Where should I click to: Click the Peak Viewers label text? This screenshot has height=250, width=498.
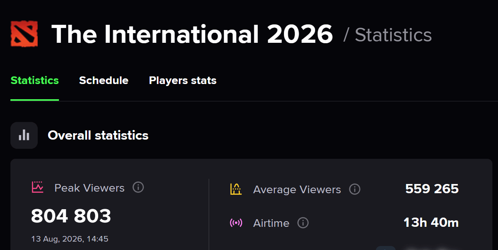point(89,188)
